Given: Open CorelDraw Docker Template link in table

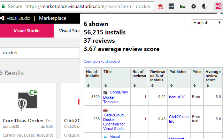Looking at the screenshot, I should (x=115, y=97).
